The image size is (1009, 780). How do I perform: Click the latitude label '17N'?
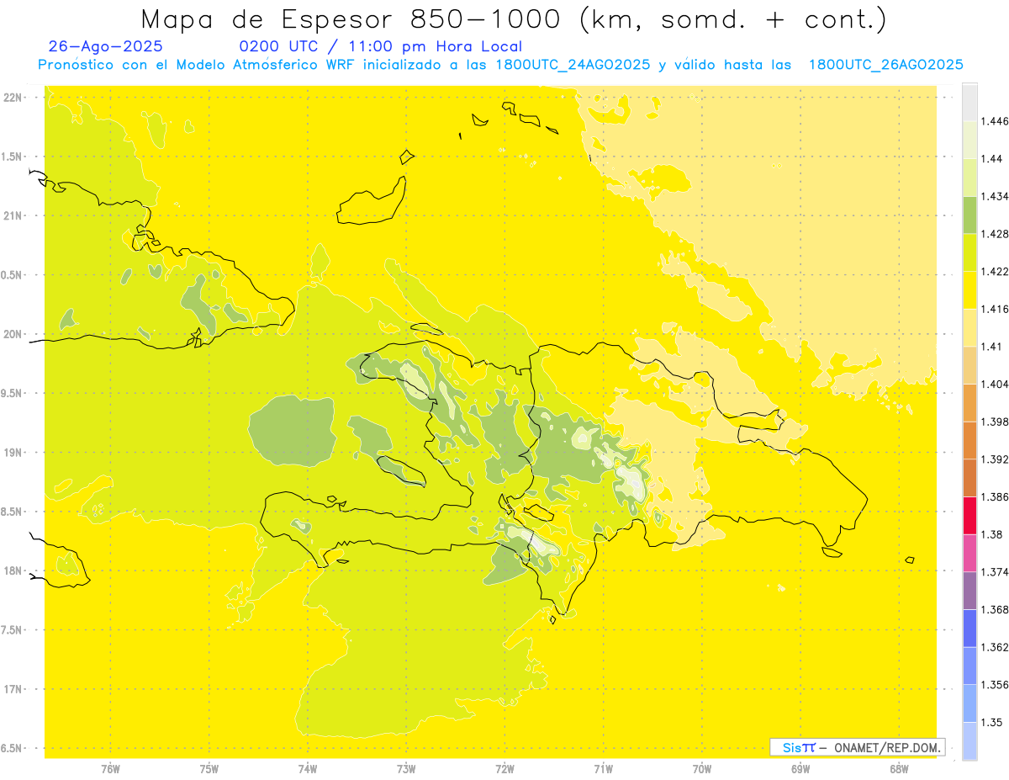coord(13,689)
